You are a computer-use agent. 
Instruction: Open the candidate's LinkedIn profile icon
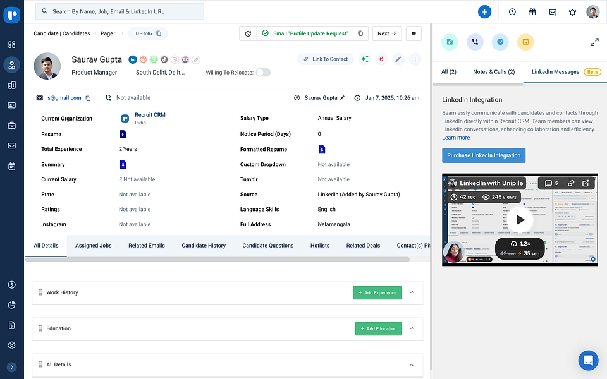coord(132,59)
